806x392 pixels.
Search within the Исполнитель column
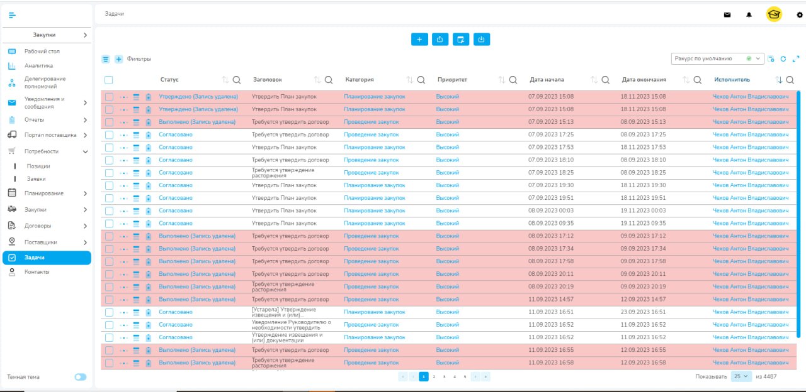tap(790, 80)
